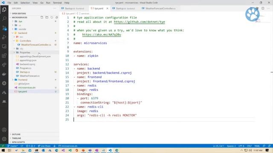Screen dimensions: 273x153
Task: Open the Docker view in activity bar
Action: click(4, 74)
